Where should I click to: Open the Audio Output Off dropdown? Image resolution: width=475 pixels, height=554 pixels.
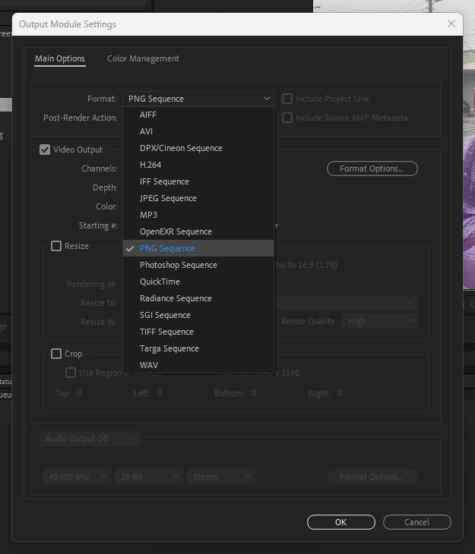pyautogui.click(x=90, y=439)
